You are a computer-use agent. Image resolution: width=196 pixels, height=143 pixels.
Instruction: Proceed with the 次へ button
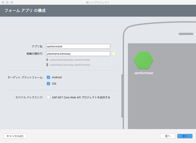[x=185, y=136]
